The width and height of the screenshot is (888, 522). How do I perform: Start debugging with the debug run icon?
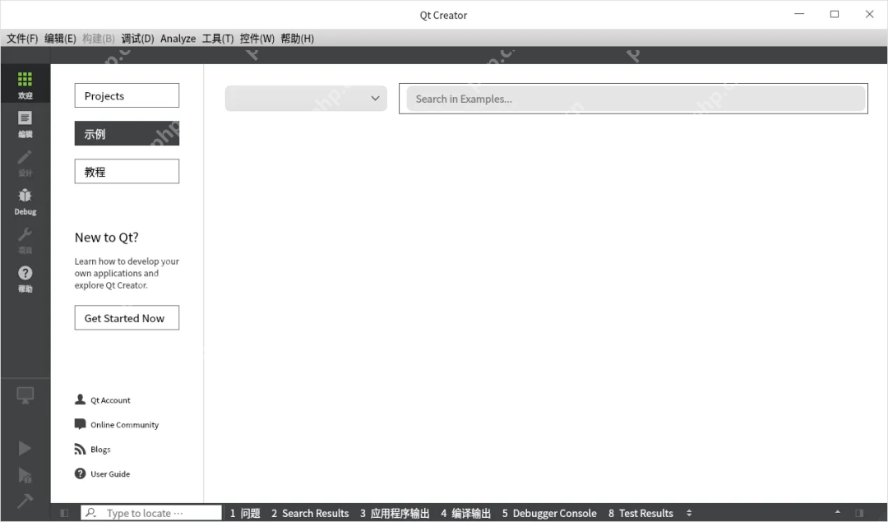(x=25, y=475)
